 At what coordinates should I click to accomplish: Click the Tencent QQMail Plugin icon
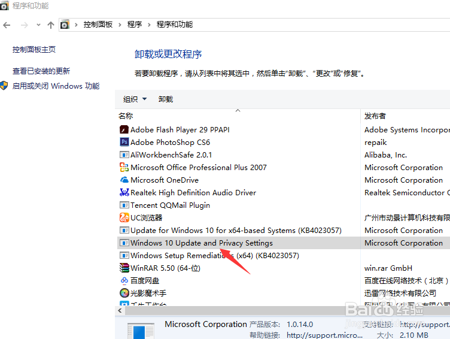(124, 205)
